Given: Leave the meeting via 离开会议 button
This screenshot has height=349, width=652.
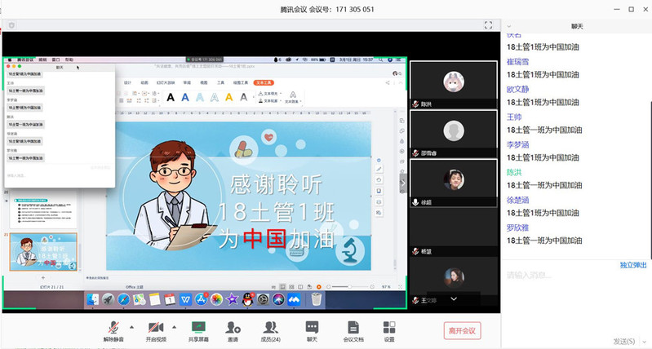Looking at the screenshot, I should [x=461, y=330].
